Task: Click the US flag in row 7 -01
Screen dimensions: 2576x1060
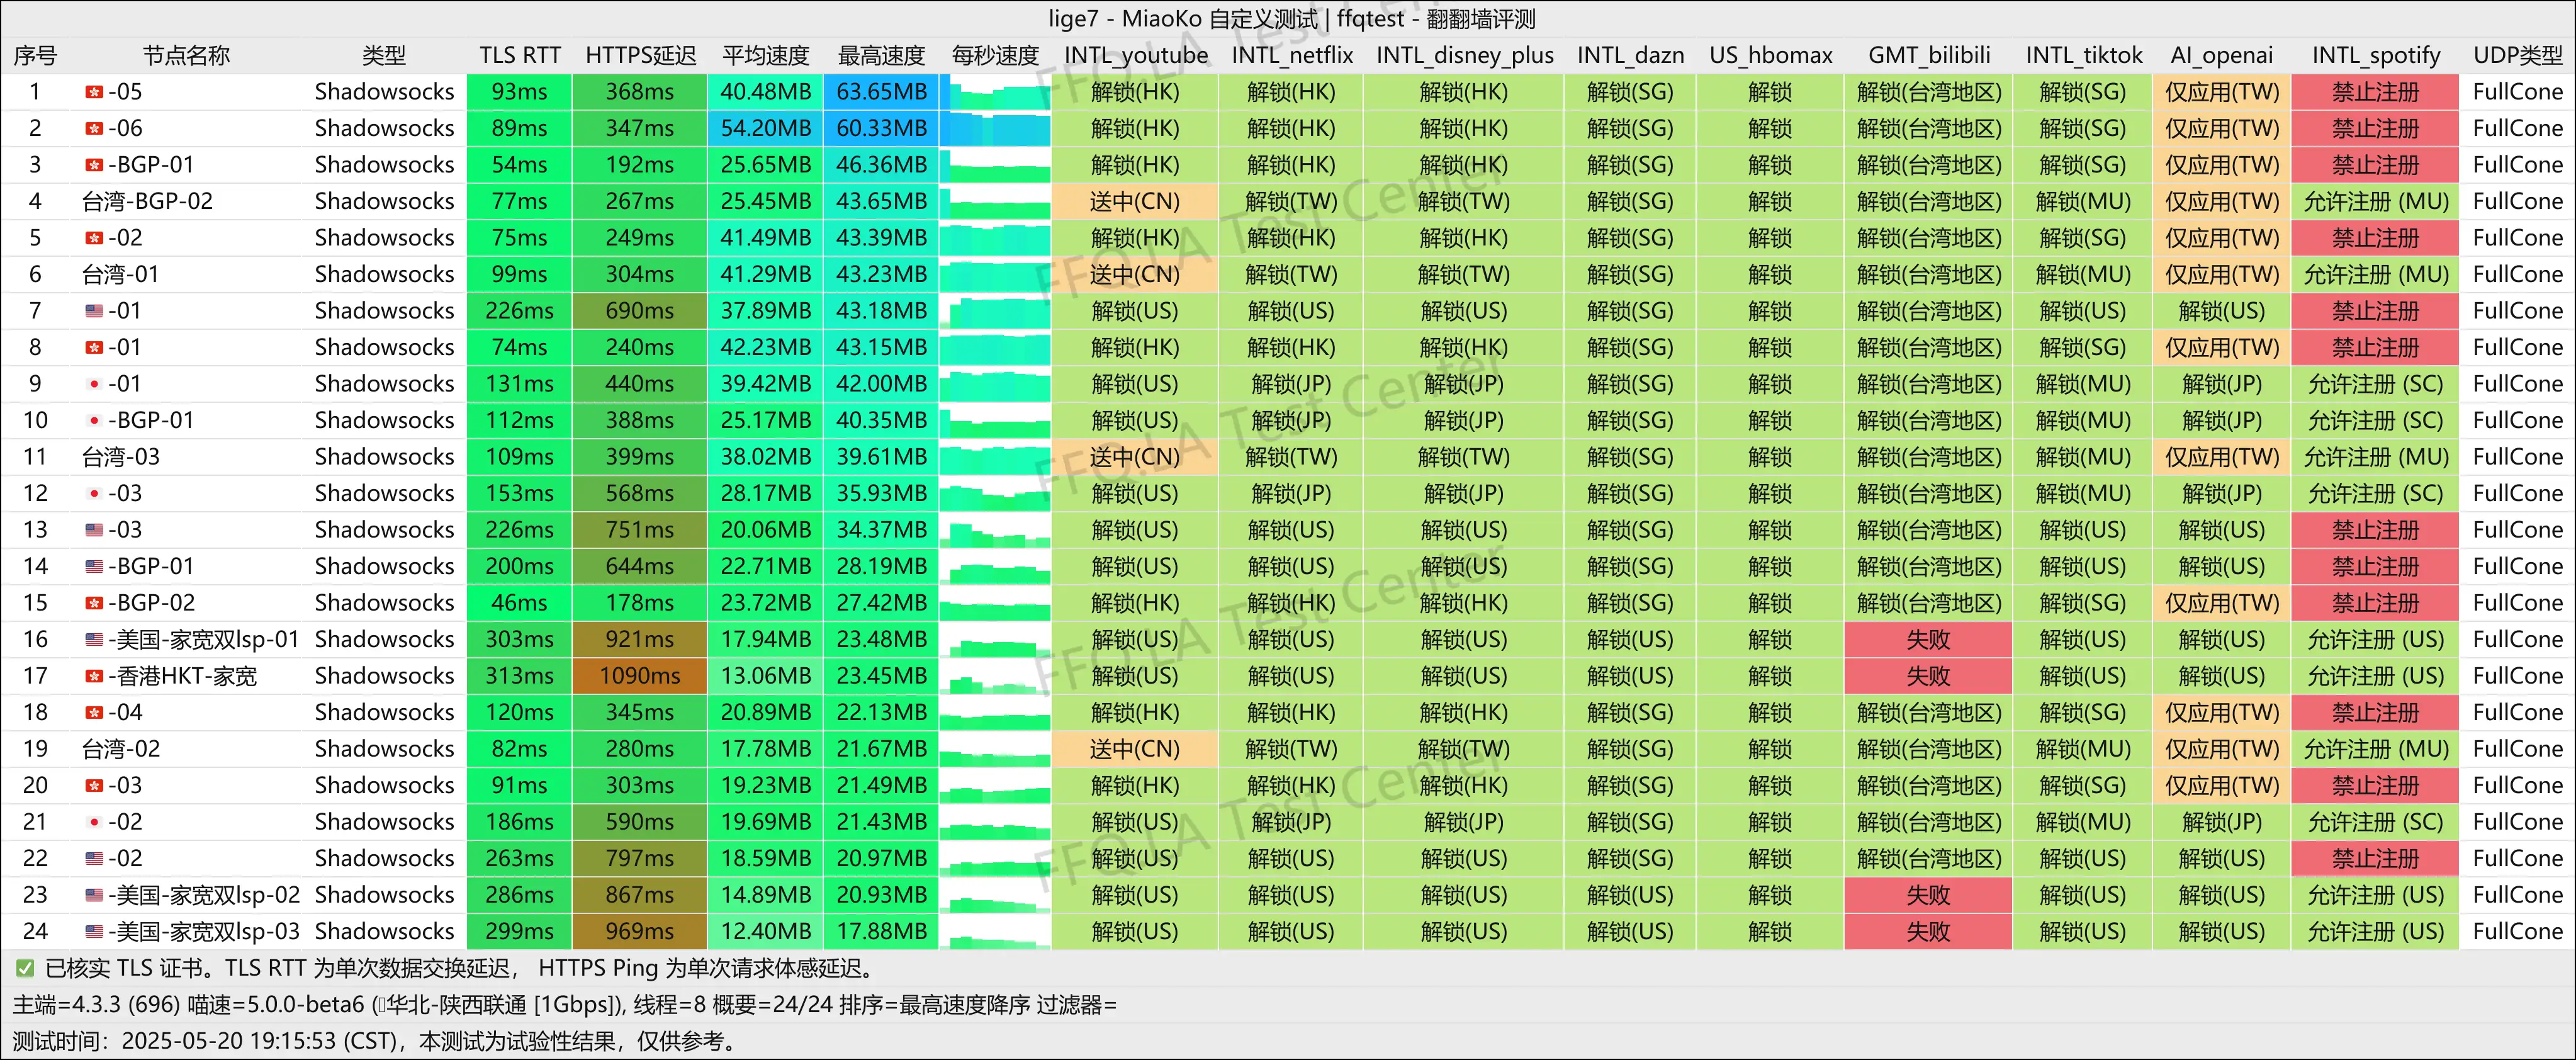Action: [x=94, y=311]
